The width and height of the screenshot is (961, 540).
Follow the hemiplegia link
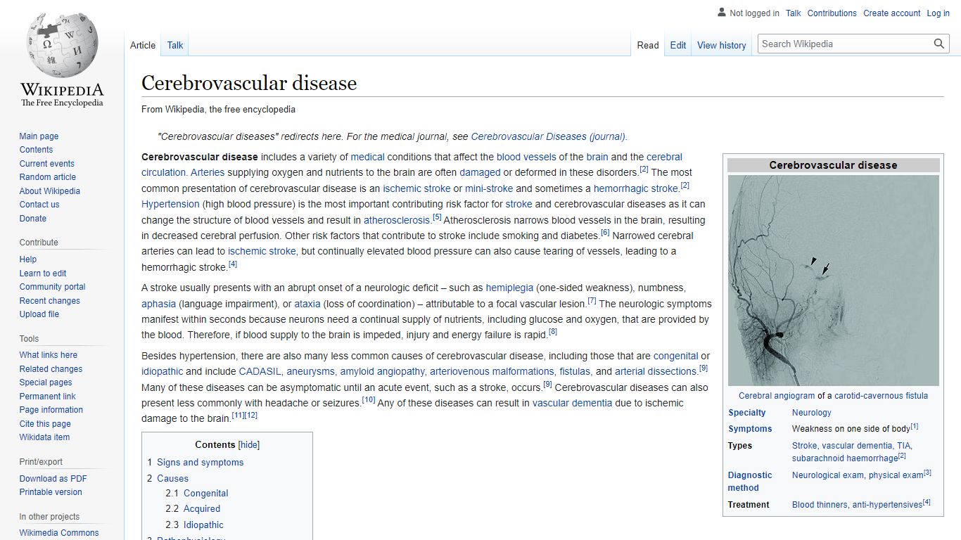pyautogui.click(x=509, y=288)
